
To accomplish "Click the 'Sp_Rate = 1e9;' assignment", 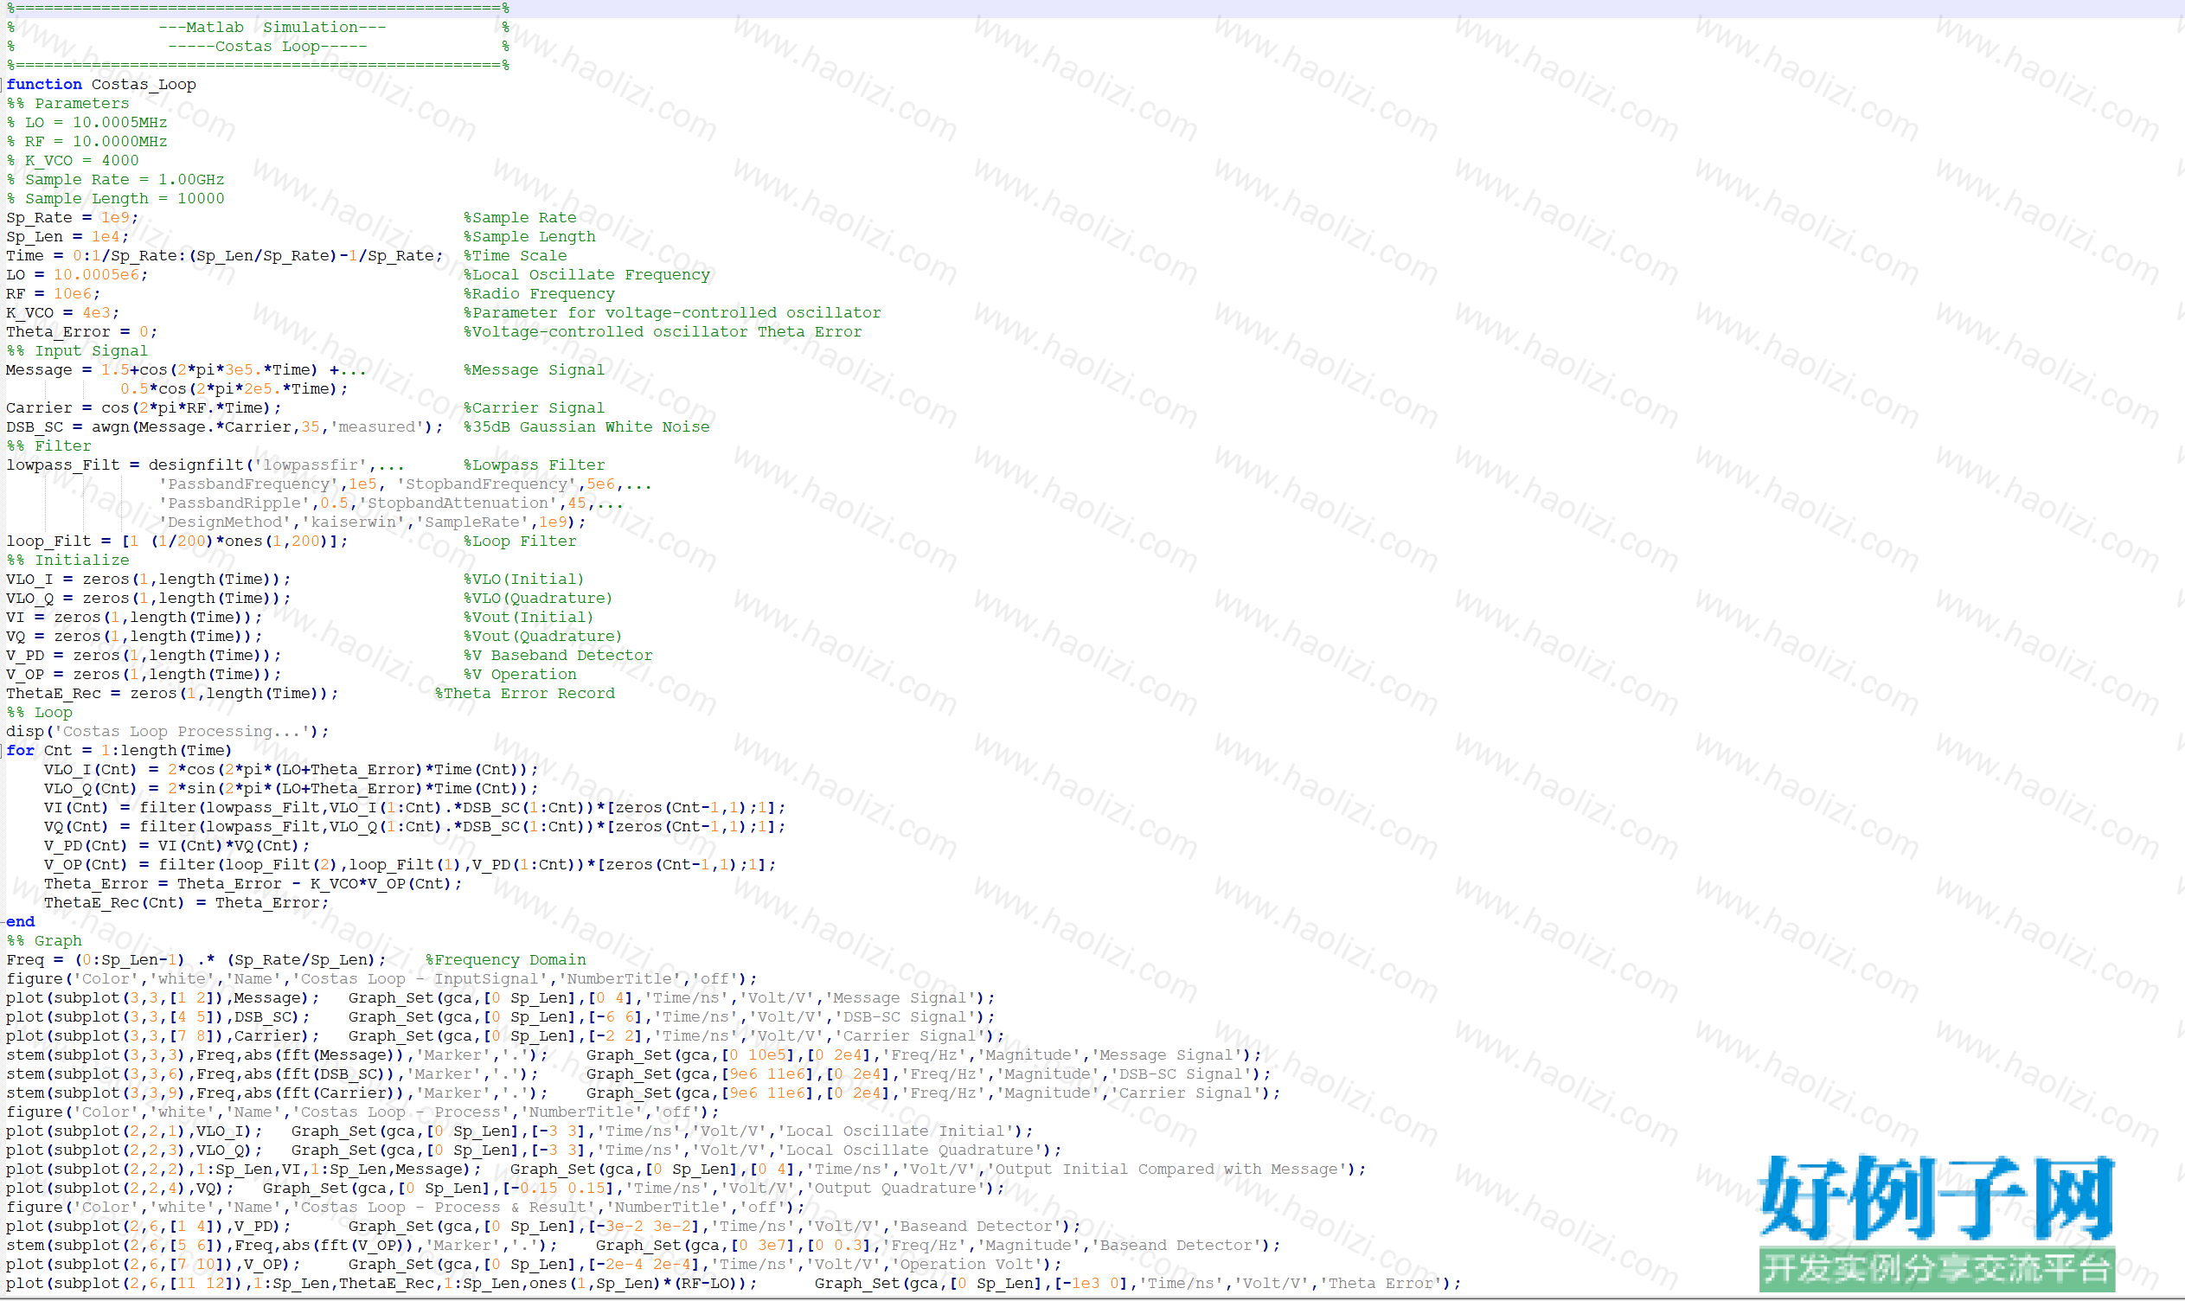I will [x=73, y=217].
